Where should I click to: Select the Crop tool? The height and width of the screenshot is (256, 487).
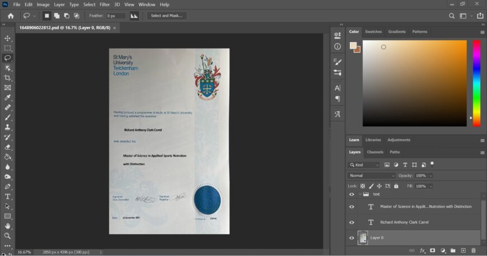click(x=7, y=78)
